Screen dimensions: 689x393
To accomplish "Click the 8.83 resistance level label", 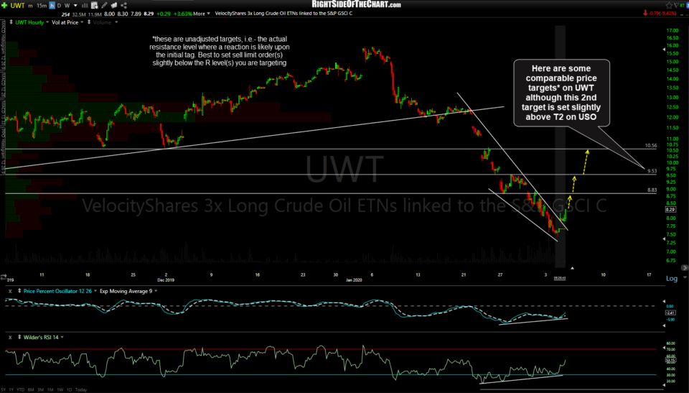I will click(x=652, y=190).
